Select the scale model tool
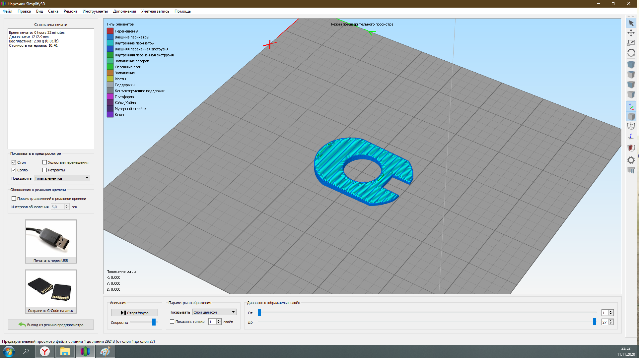This screenshot has height=360, width=639. pos(631,43)
